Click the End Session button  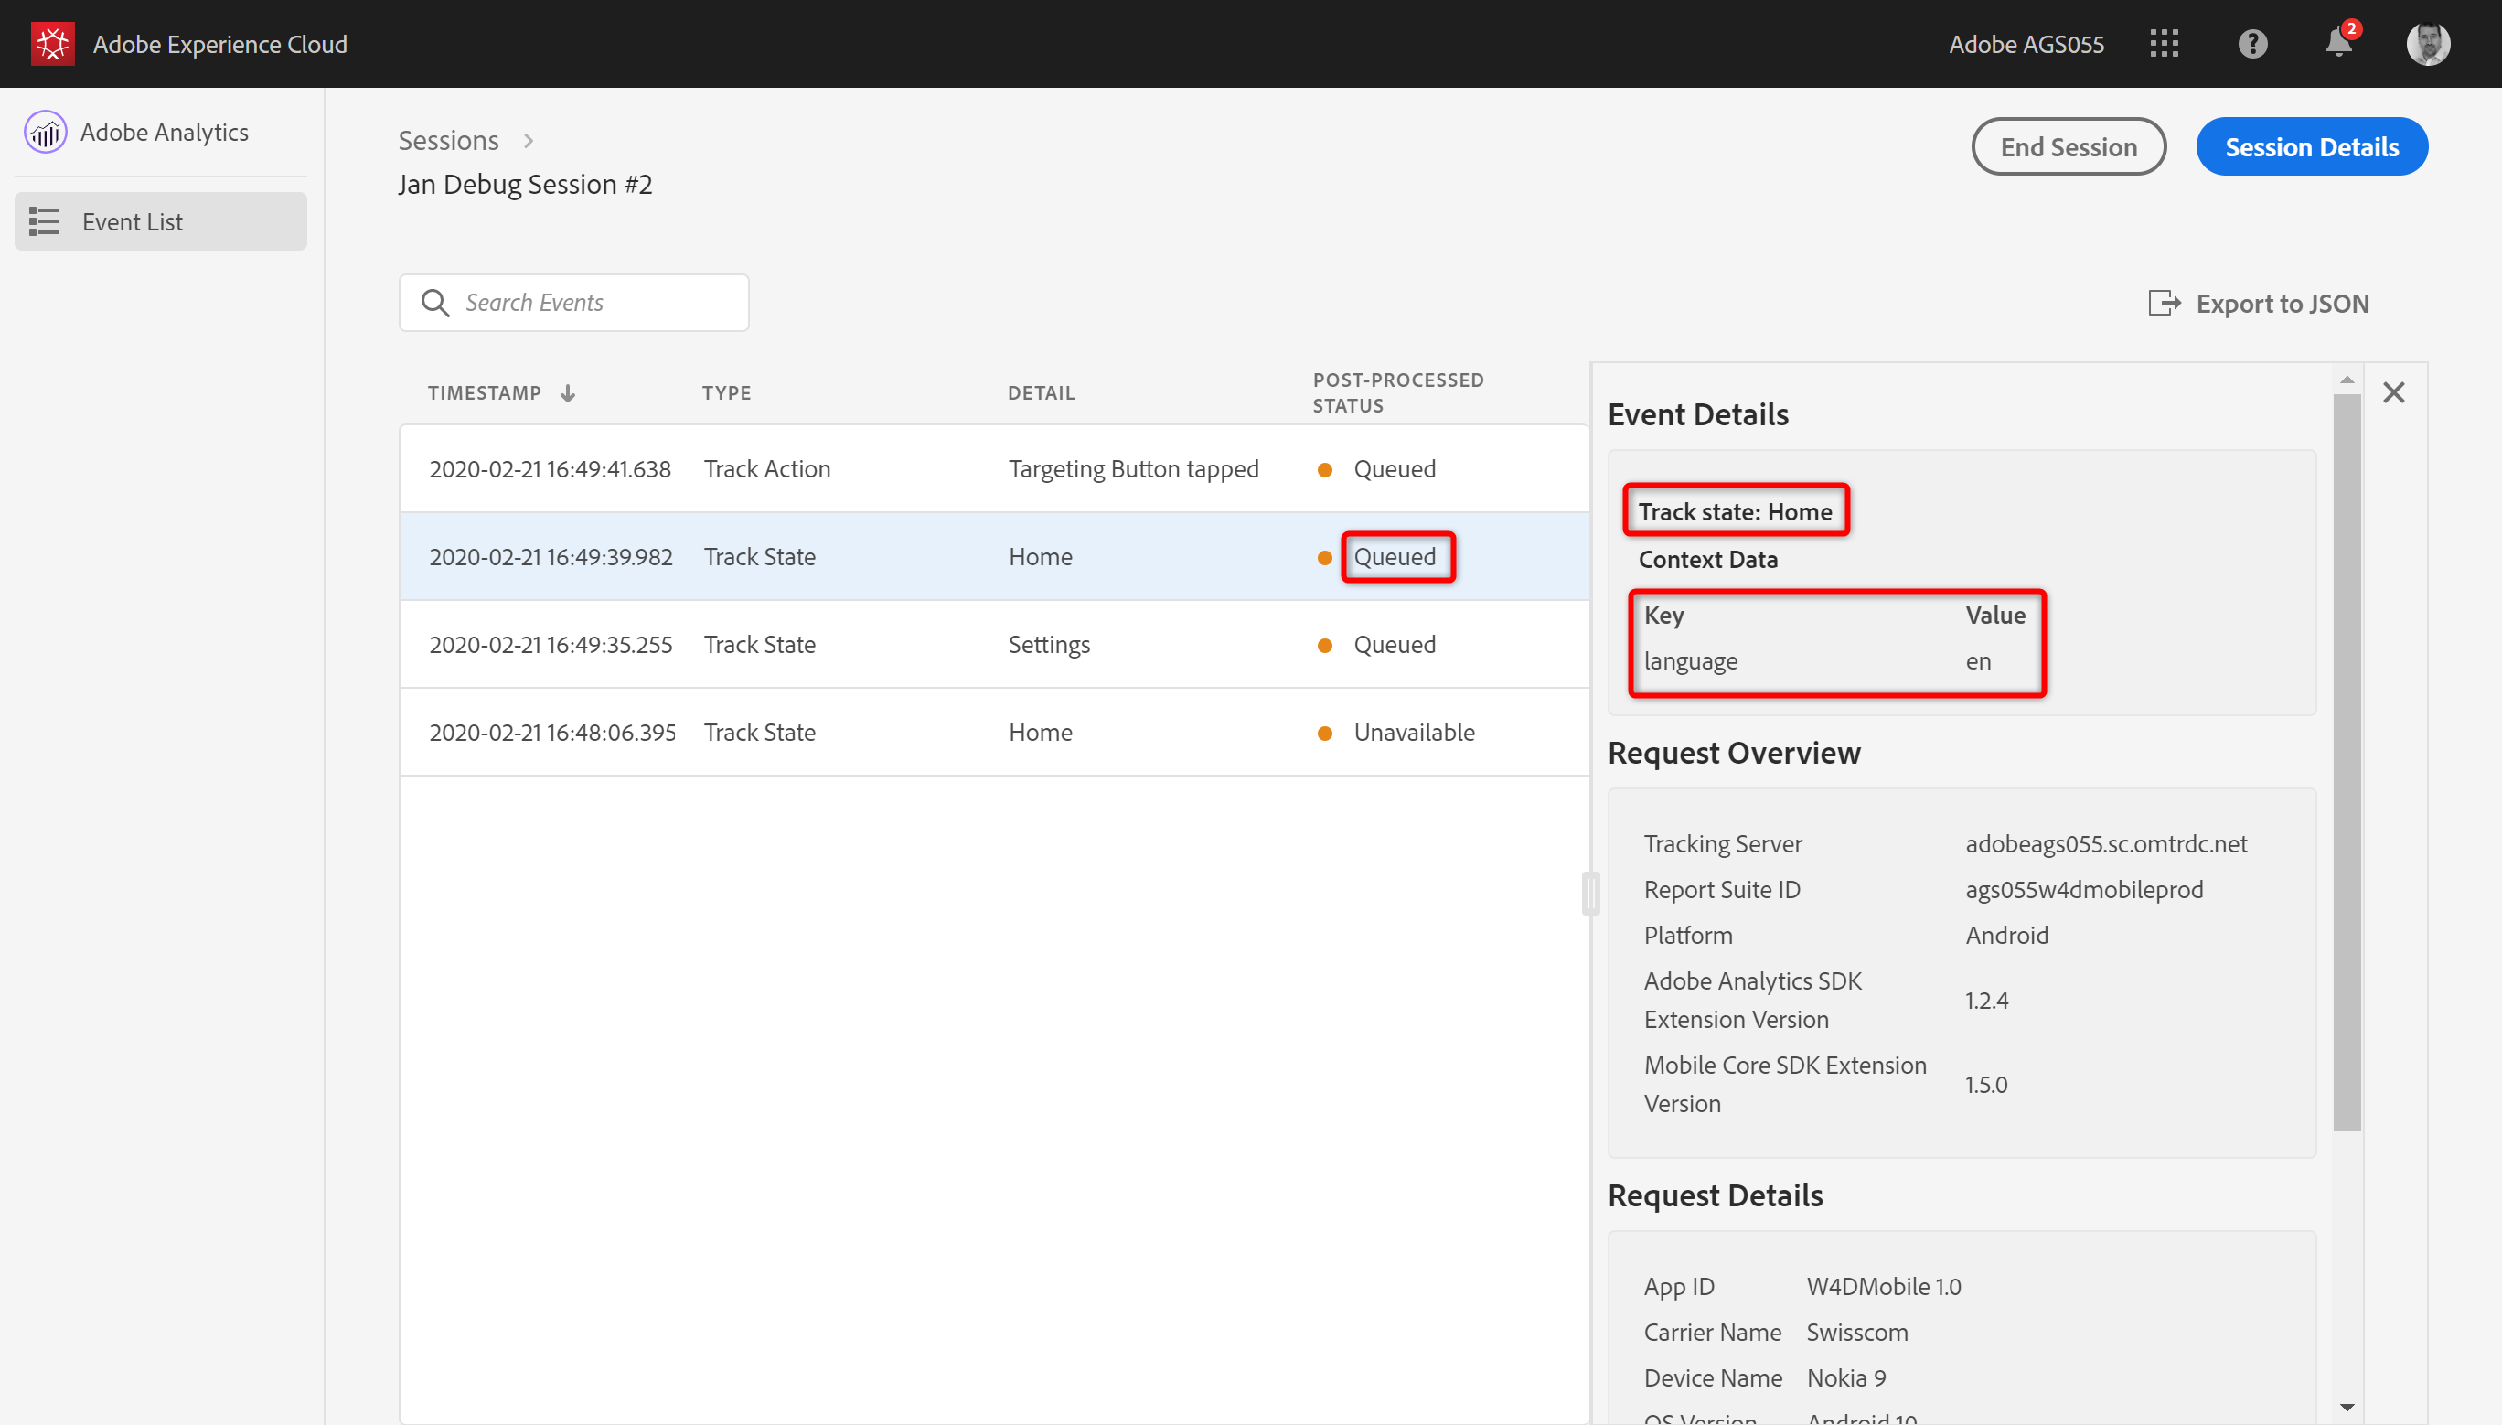coord(2068,147)
